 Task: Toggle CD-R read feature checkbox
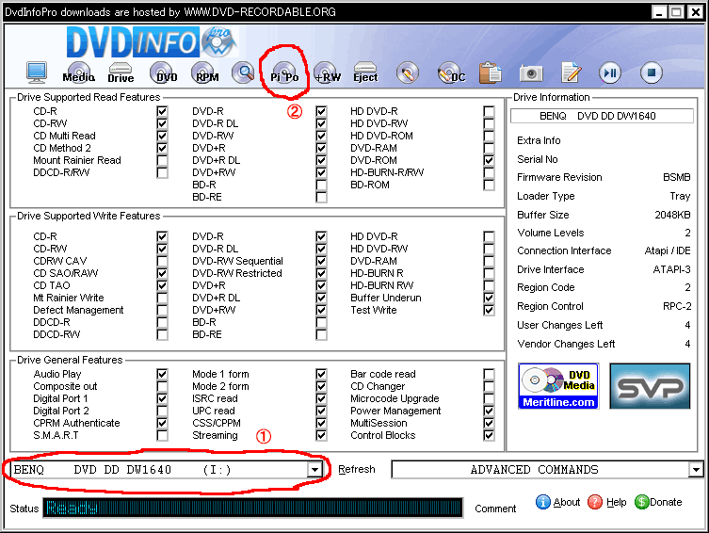162,111
